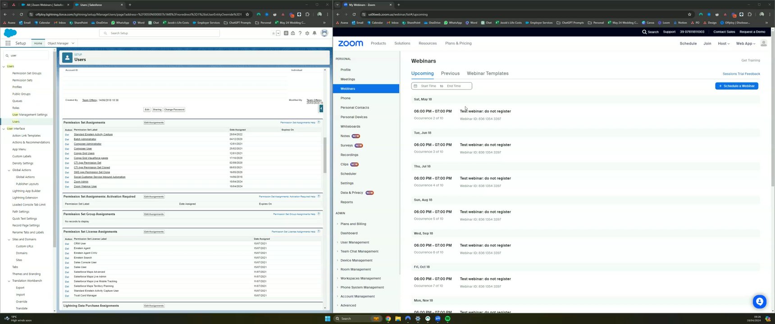
Task: Click the blue side panel collapse arrow
Action: (x=321, y=108)
